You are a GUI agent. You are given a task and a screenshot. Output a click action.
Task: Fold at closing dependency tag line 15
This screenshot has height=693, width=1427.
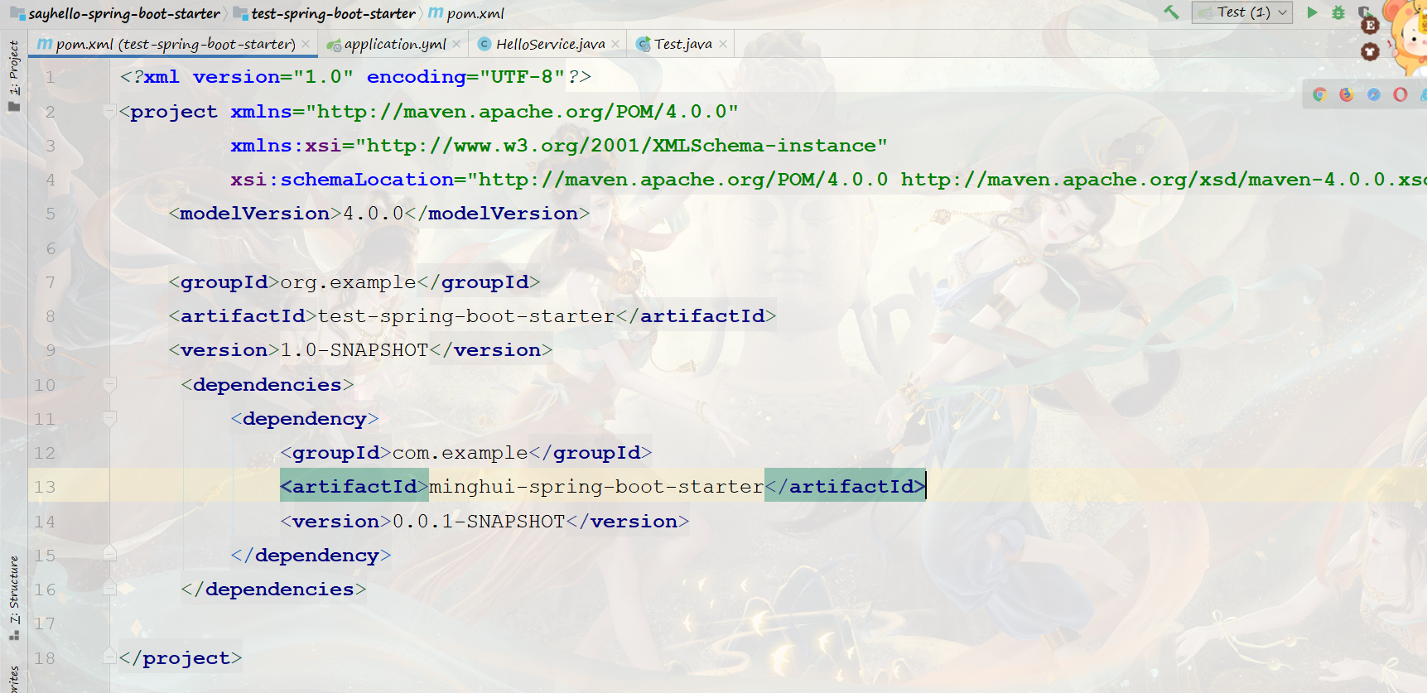click(x=109, y=554)
